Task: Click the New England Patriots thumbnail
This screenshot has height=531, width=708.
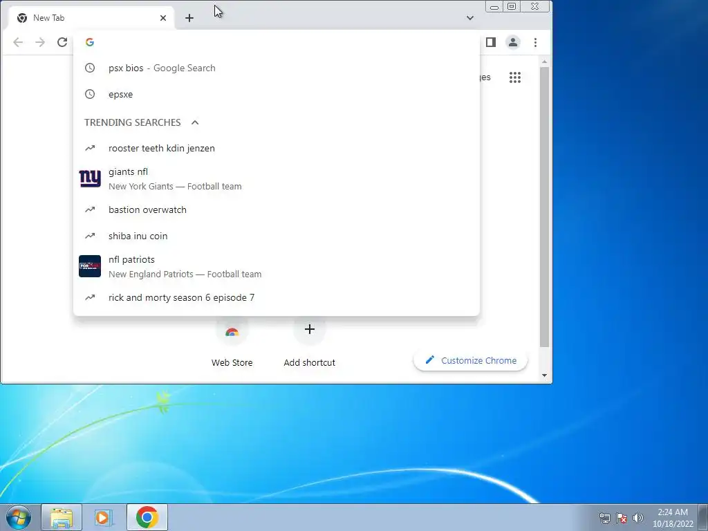Action: pyautogui.click(x=90, y=266)
